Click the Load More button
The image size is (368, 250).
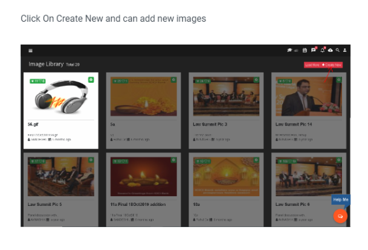312,65
